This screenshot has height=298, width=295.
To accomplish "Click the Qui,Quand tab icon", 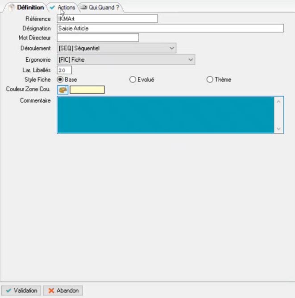I will (x=83, y=8).
